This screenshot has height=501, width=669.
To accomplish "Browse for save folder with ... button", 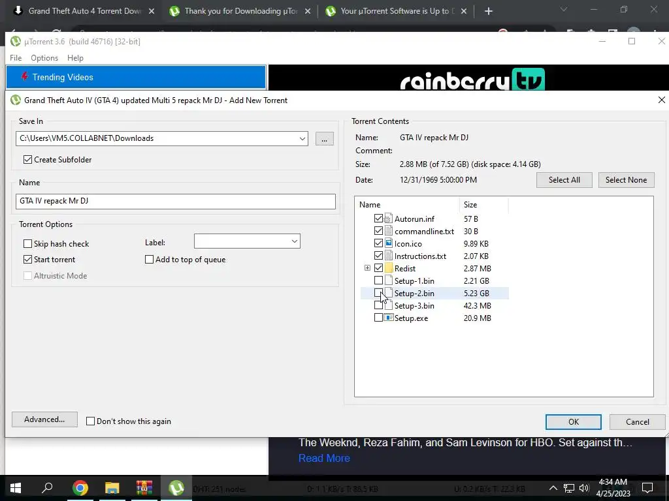I will (x=324, y=138).
